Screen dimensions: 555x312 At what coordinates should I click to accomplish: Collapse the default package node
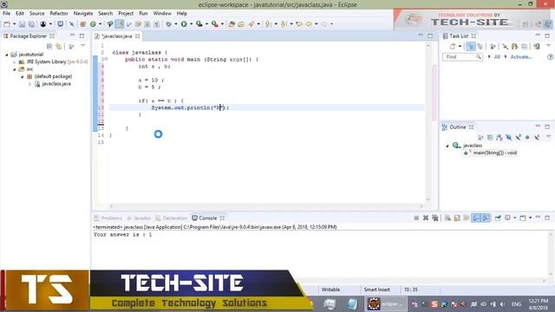click(23, 77)
